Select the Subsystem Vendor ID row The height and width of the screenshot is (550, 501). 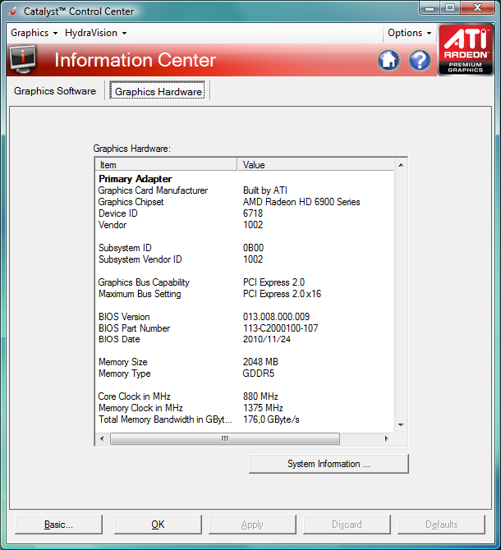[x=245, y=259]
